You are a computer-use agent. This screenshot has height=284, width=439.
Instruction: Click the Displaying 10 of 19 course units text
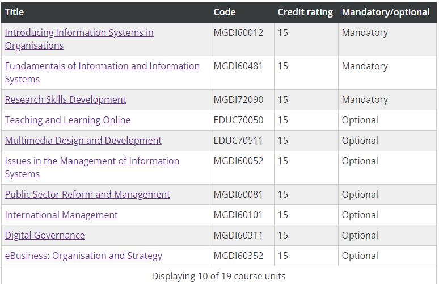pos(218,276)
